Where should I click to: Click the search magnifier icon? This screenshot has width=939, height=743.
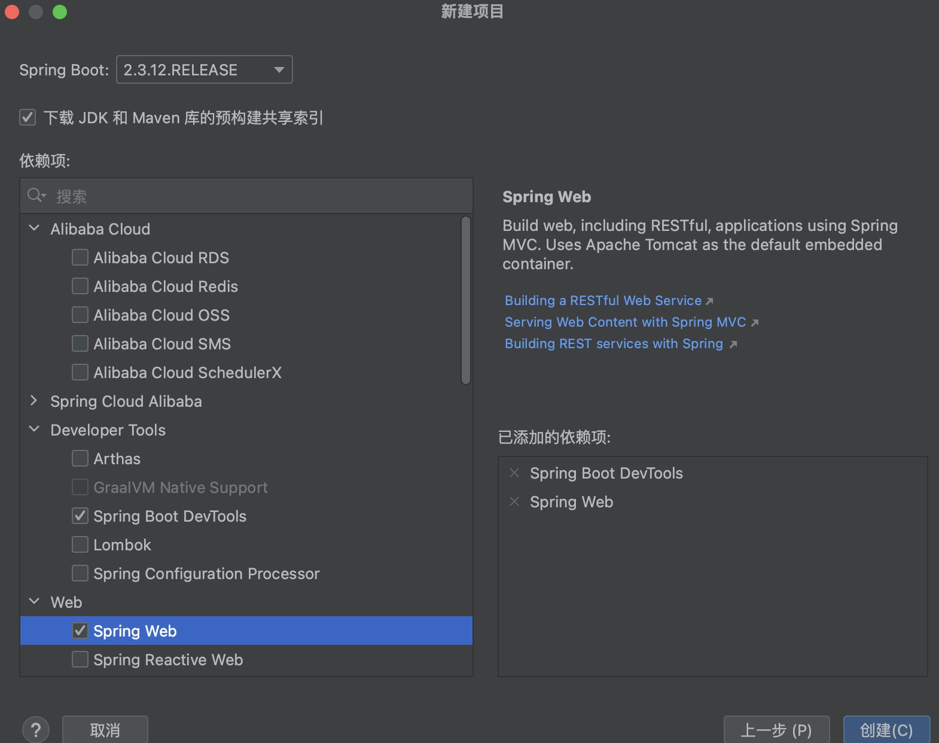[35, 196]
